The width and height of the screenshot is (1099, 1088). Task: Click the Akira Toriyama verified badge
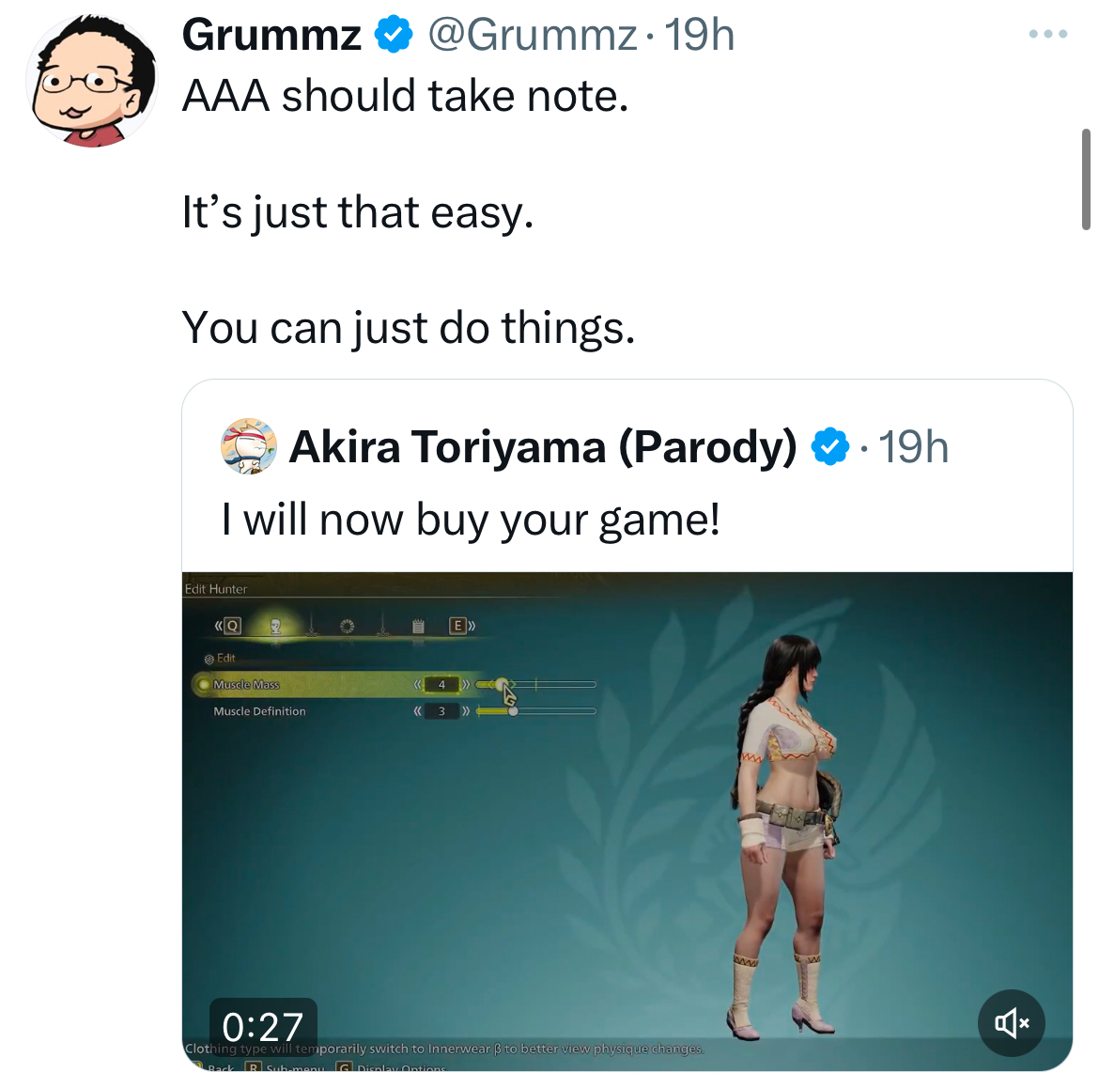[x=829, y=446]
